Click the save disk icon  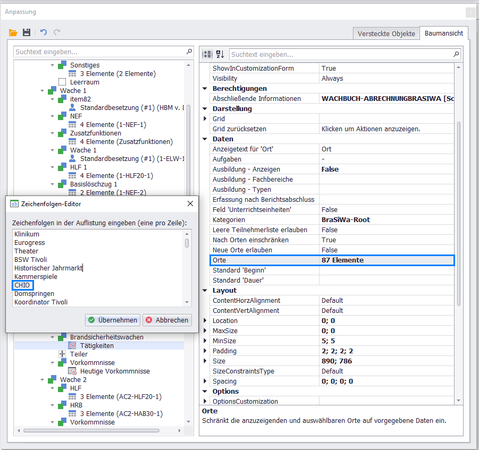tap(27, 33)
